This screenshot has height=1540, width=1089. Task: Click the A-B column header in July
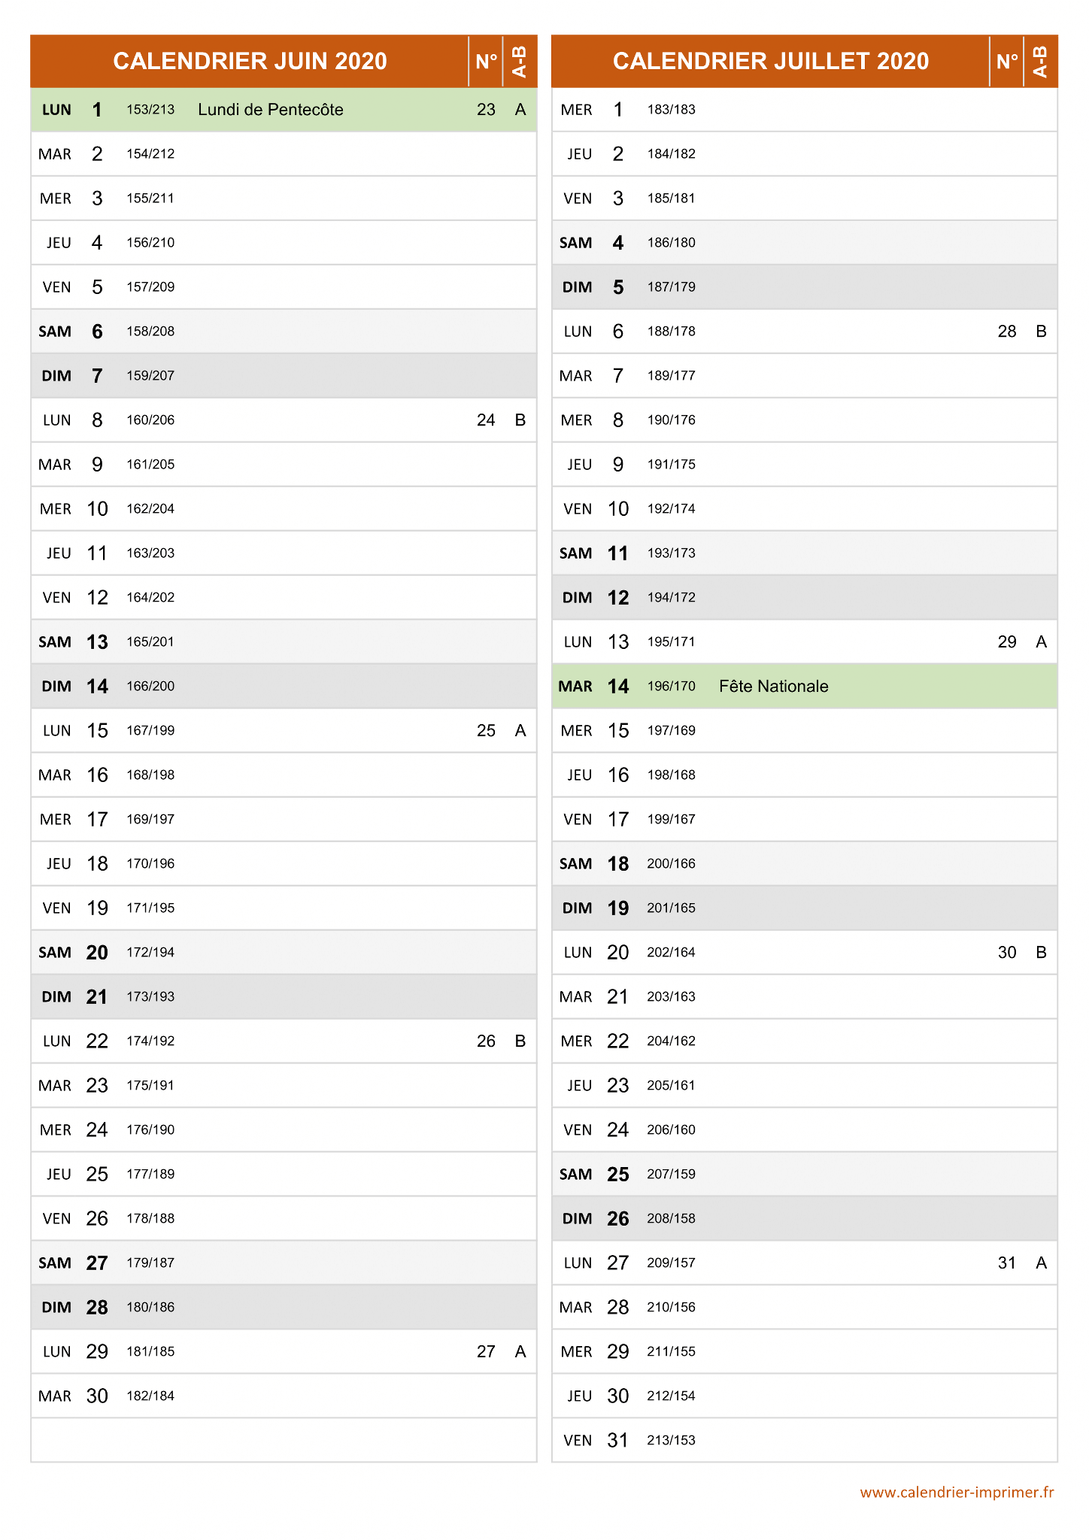1041,61
